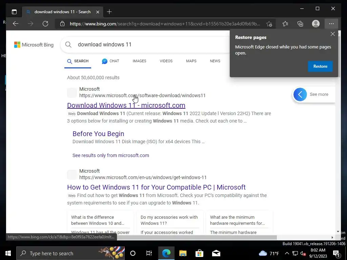Viewport: 347px width, 260px height.
Task: Click the forward navigation arrow
Action: coord(30,24)
